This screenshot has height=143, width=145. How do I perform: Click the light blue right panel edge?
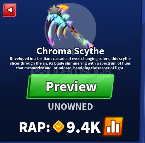tap(143, 71)
